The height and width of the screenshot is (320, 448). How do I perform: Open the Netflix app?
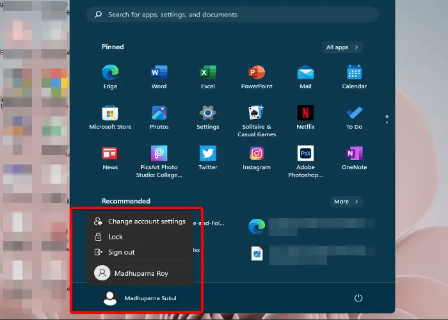(x=305, y=117)
